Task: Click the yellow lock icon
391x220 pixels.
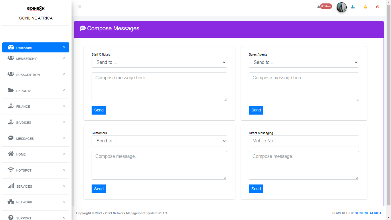Action: pos(366,7)
